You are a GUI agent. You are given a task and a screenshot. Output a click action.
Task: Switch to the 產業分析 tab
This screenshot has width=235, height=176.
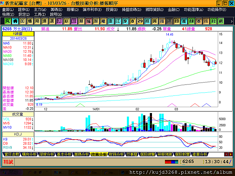(x=200, y=154)
